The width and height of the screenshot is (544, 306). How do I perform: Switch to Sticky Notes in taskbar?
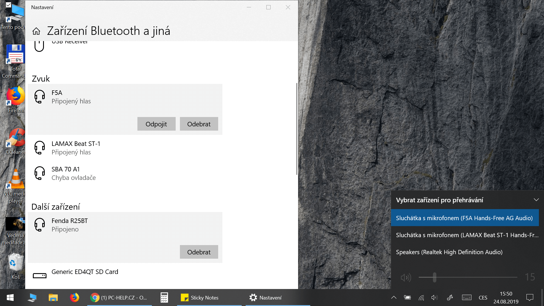point(204,297)
